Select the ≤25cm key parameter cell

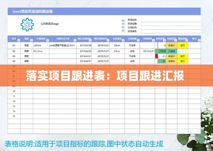pyautogui.click(x=41, y=46)
